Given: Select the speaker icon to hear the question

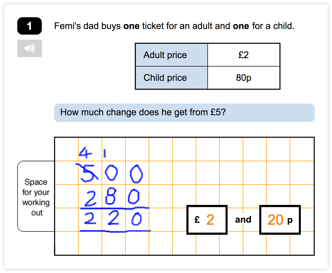Looking at the screenshot, I should (29, 48).
